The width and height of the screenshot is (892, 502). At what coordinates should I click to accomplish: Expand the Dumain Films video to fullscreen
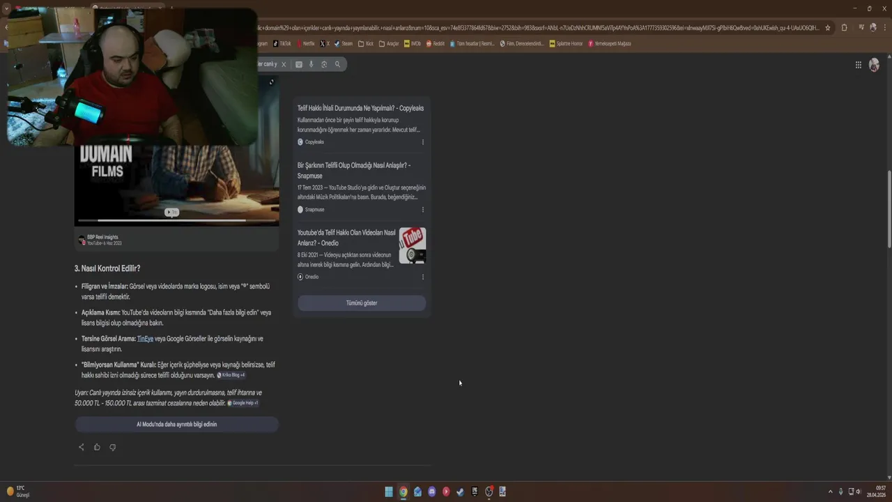click(271, 82)
